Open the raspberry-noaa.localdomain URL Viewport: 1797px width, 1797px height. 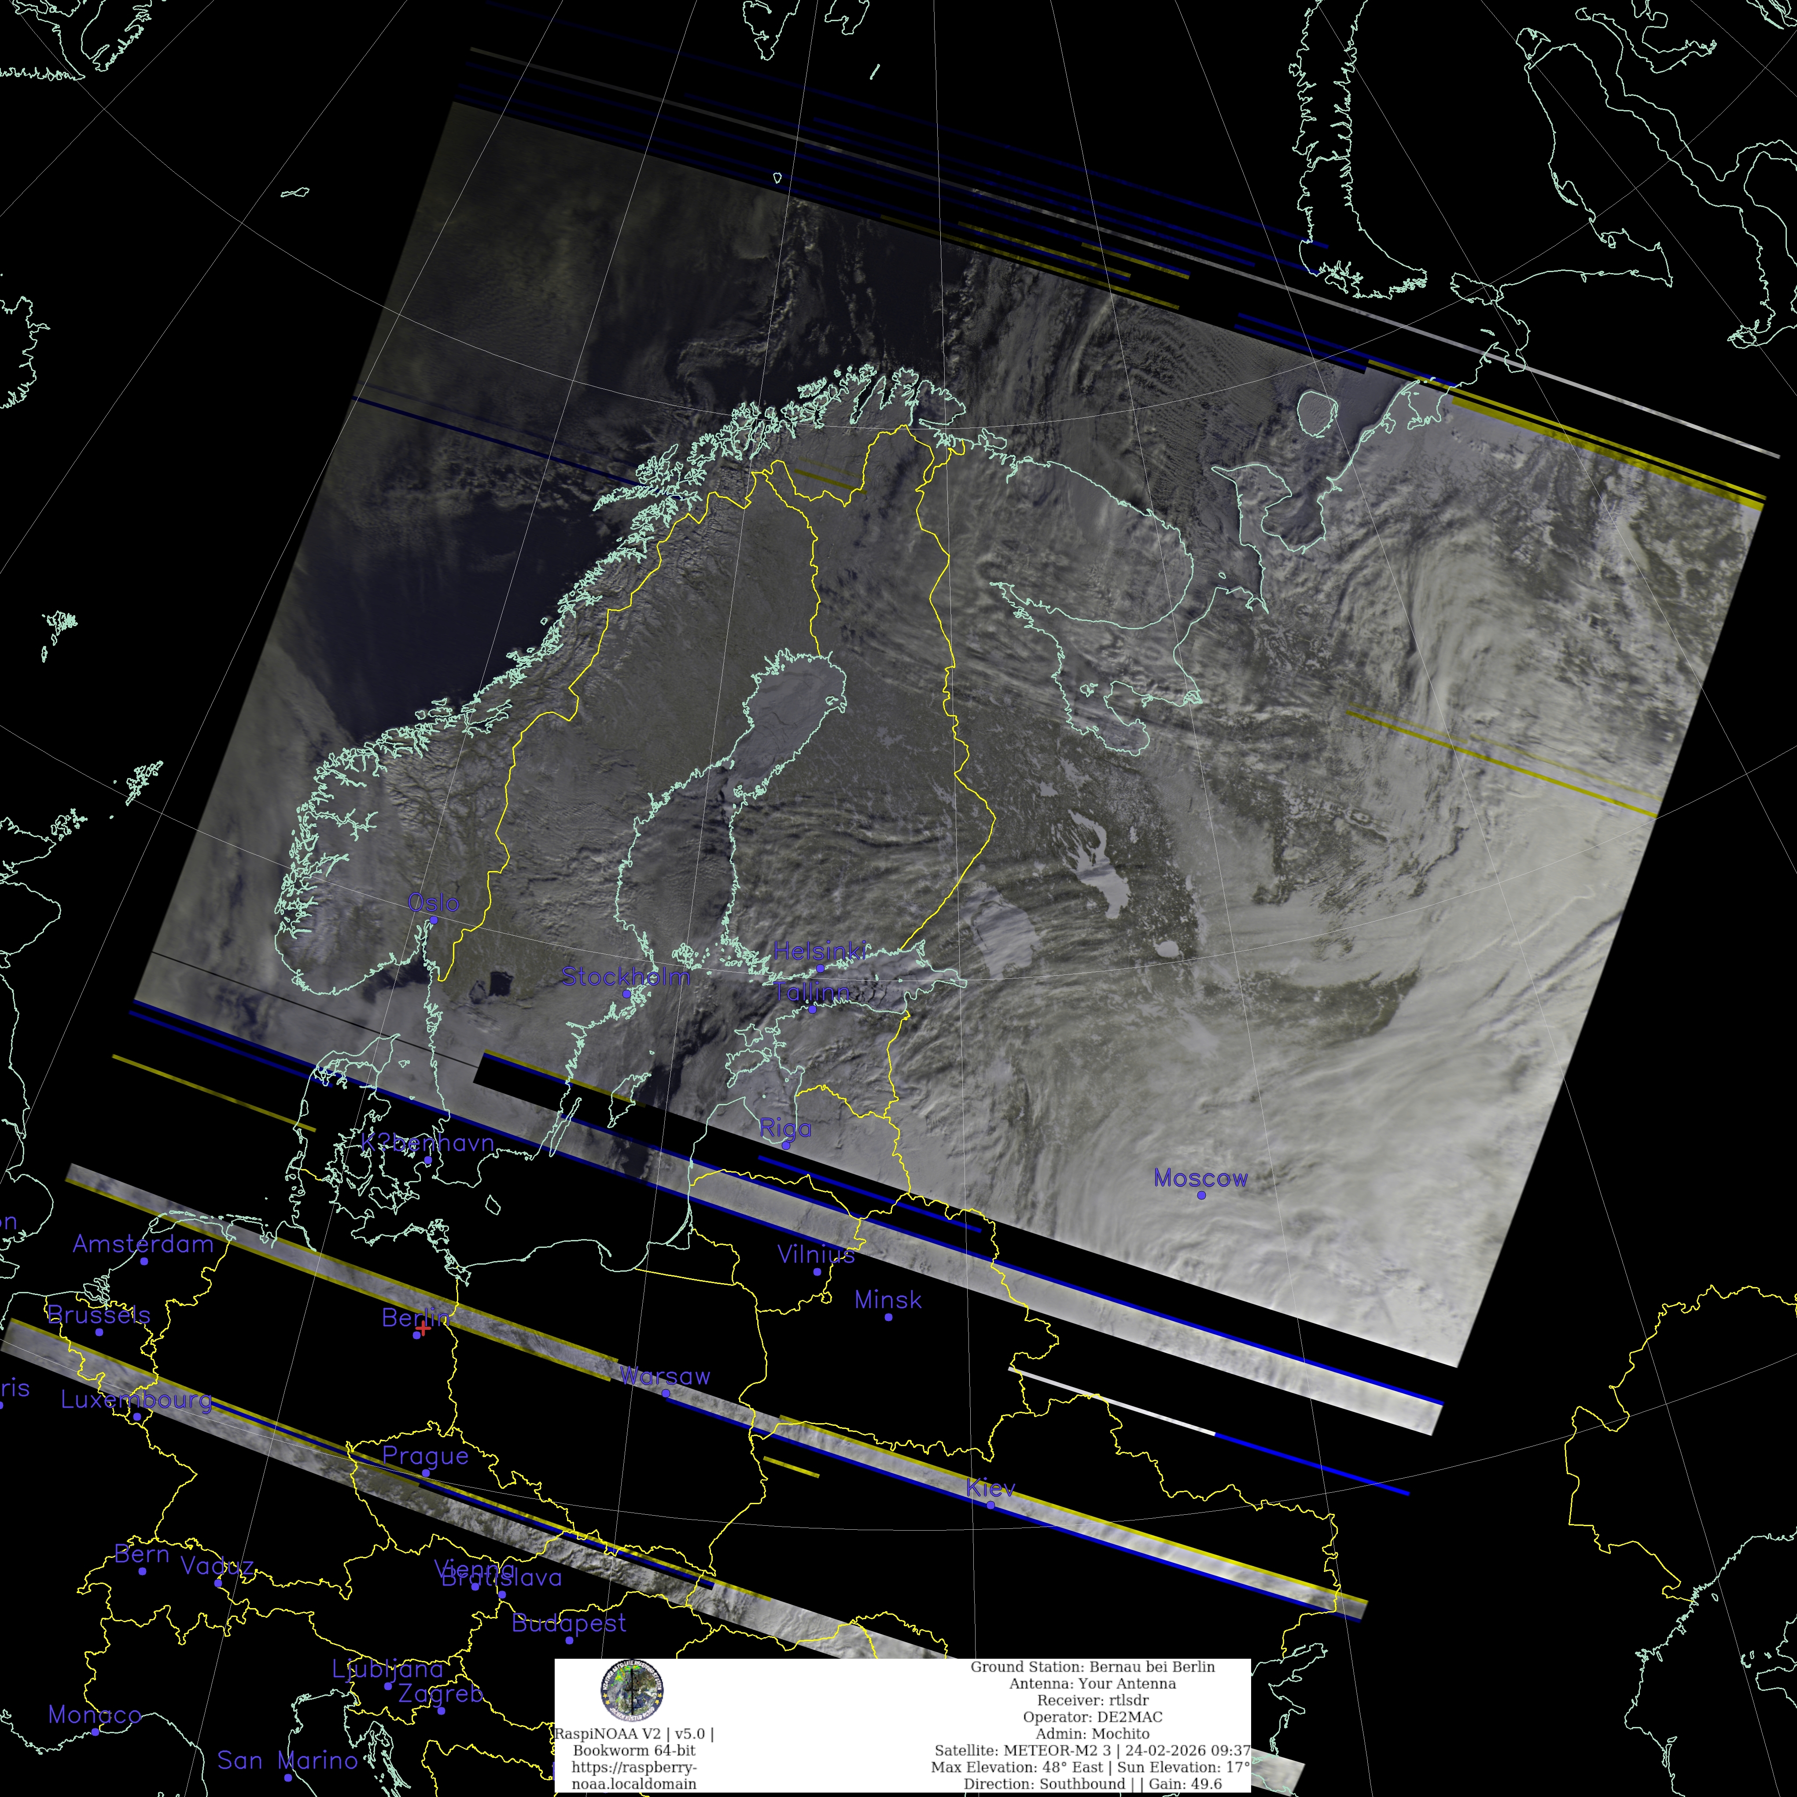click(633, 1775)
